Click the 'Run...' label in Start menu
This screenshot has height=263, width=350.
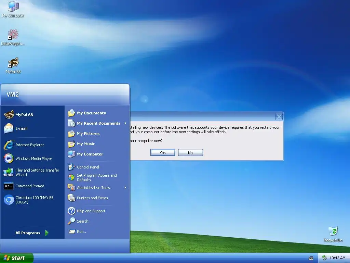click(x=82, y=231)
